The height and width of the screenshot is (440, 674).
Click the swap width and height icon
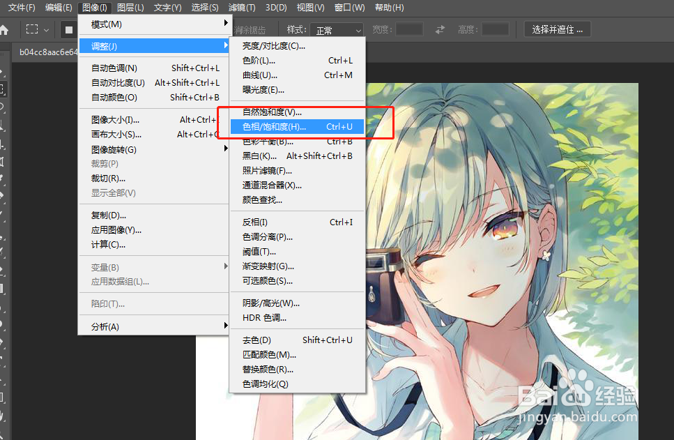click(441, 30)
